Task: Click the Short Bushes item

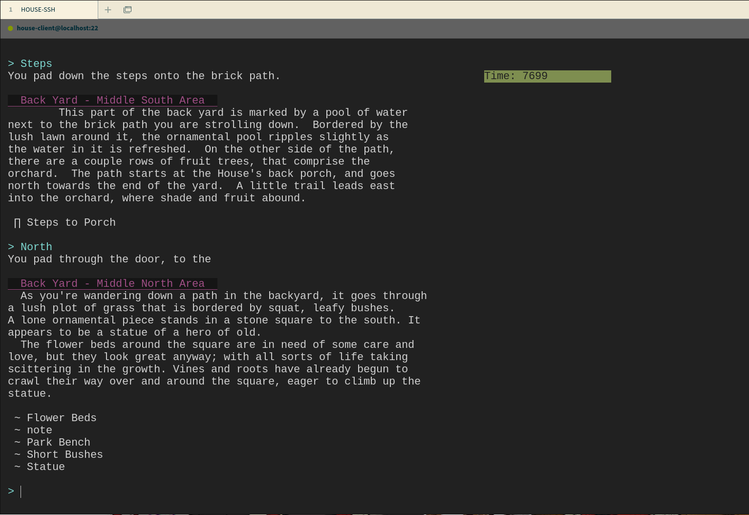Action: tap(64, 454)
